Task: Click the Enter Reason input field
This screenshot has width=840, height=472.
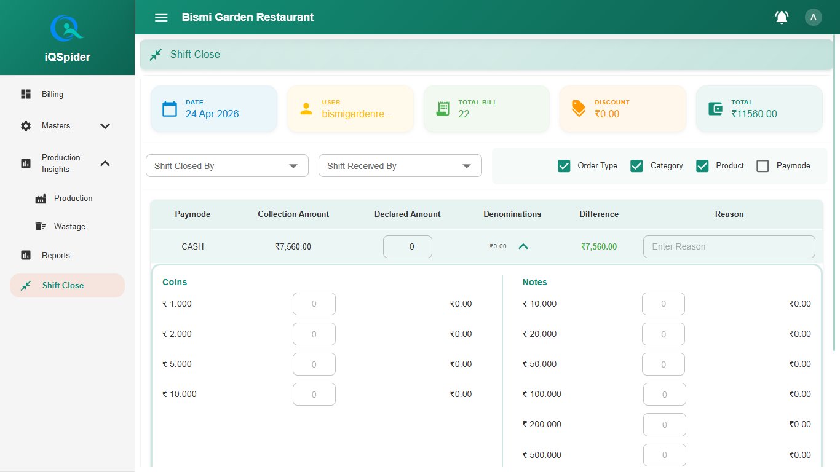Action: pyautogui.click(x=729, y=246)
